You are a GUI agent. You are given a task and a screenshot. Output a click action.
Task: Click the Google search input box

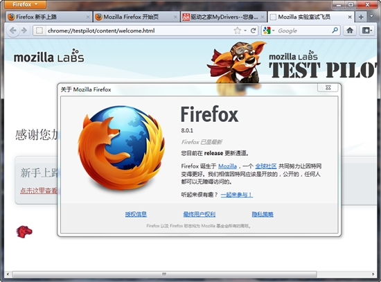point(303,30)
